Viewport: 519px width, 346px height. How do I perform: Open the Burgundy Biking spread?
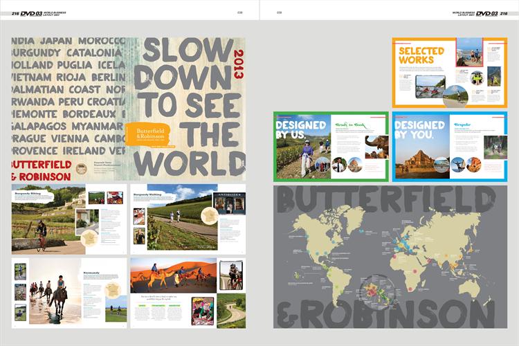69,218
